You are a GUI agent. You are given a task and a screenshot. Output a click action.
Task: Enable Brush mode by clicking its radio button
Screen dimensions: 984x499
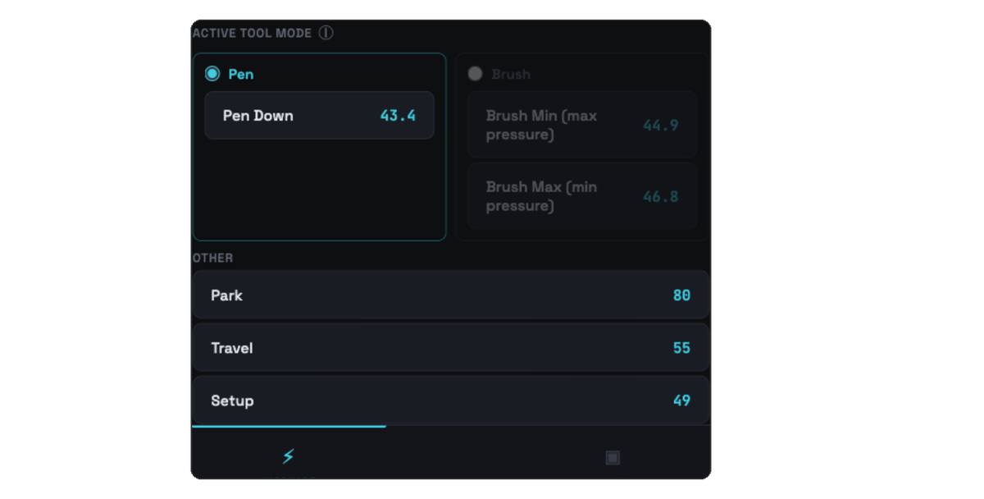coord(474,73)
